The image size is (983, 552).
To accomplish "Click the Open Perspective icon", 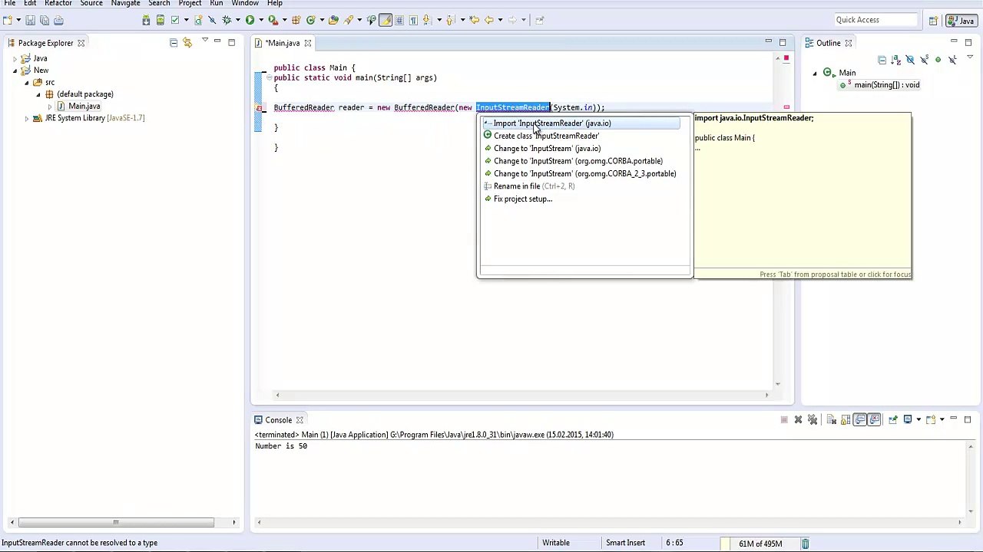I will pos(933,21).
